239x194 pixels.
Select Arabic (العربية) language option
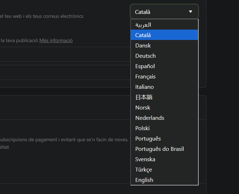click(x=164, y=25)
